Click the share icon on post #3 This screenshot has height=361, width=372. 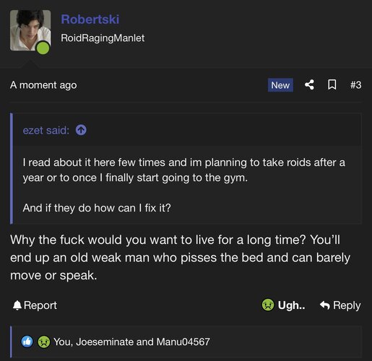click(309, 84)
